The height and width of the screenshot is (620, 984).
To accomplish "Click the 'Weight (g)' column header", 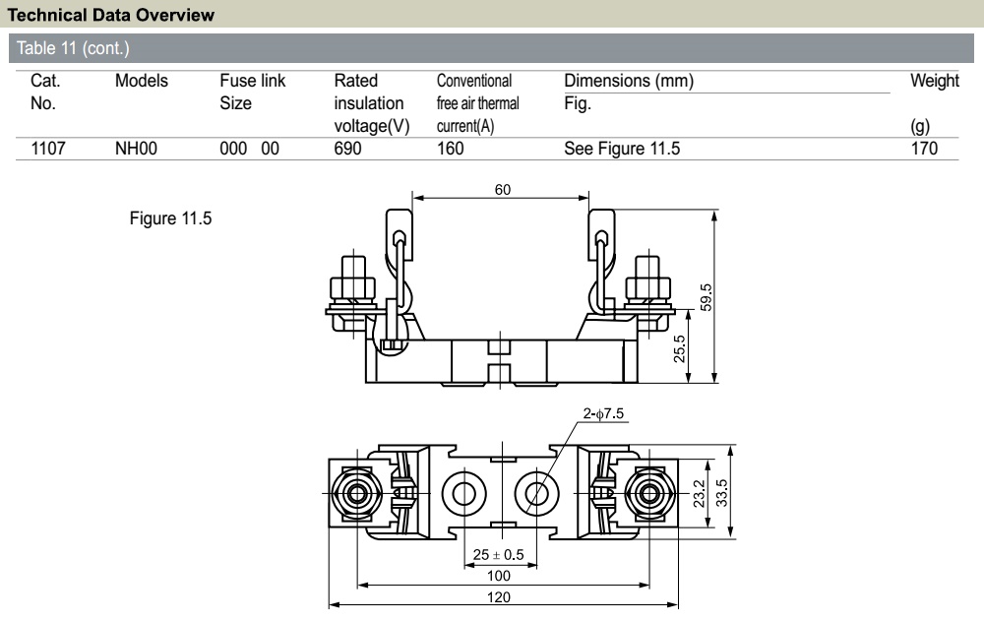I will click(x=935, y=103).
